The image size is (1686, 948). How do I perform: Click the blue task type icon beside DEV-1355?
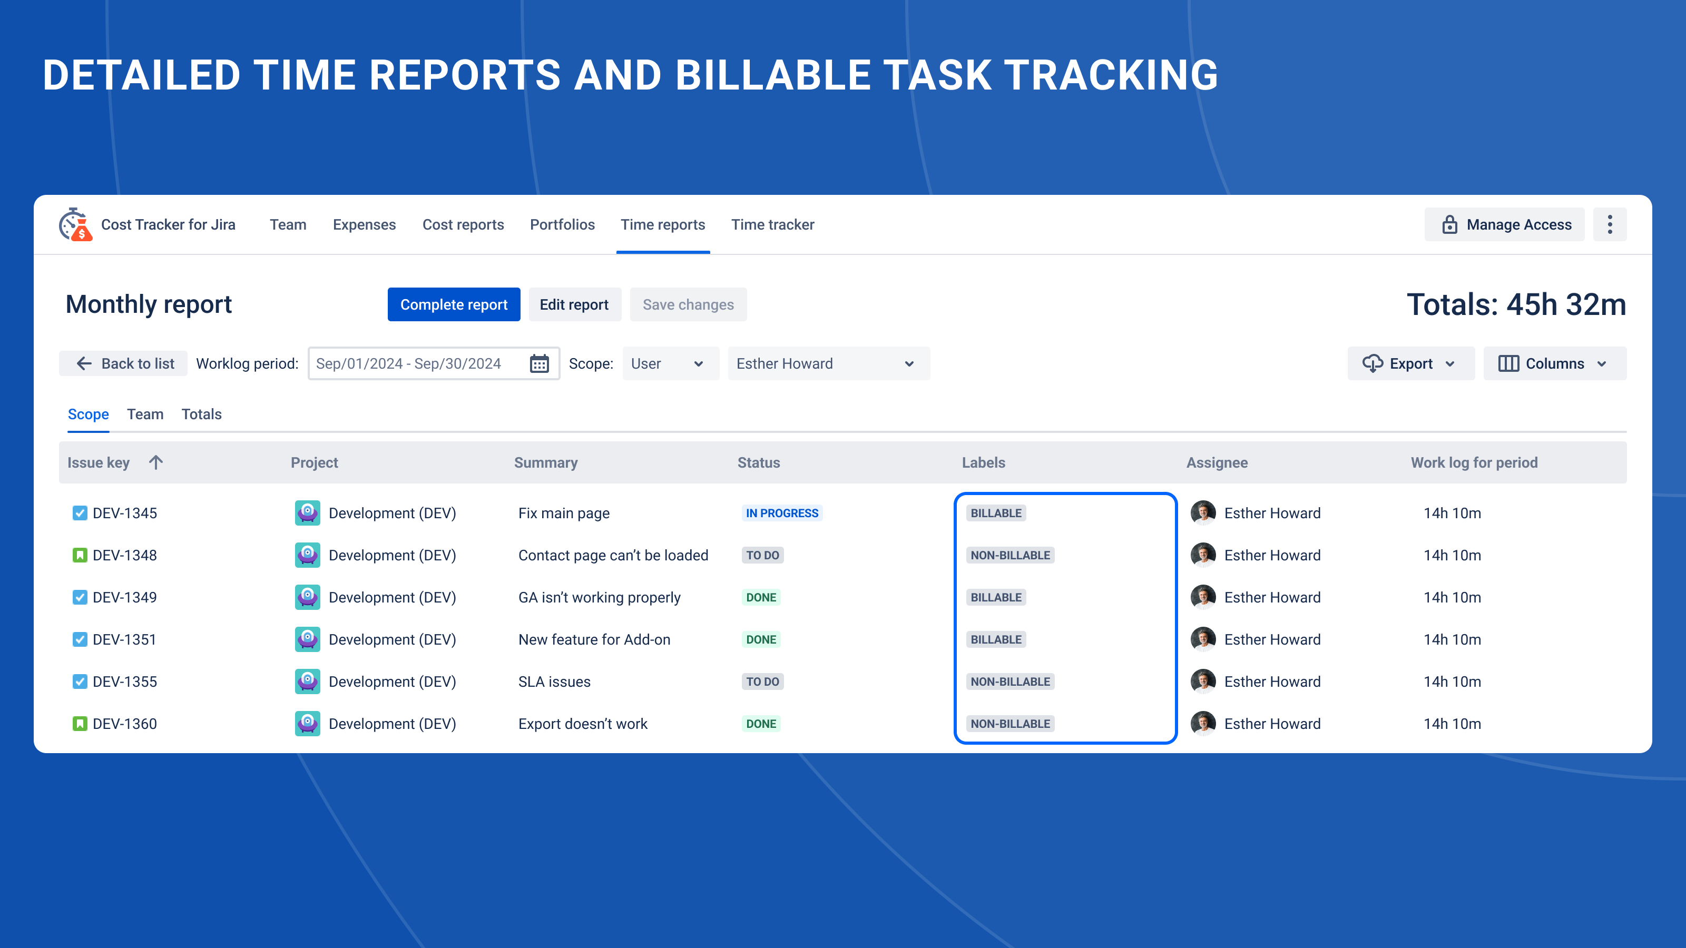click(80, 682)
